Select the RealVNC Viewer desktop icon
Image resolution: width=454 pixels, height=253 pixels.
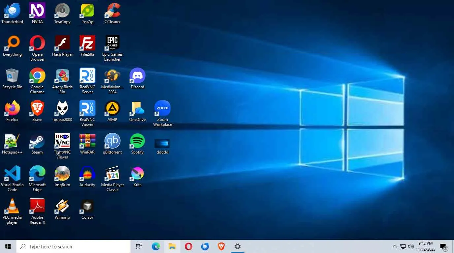pos(87,114)
